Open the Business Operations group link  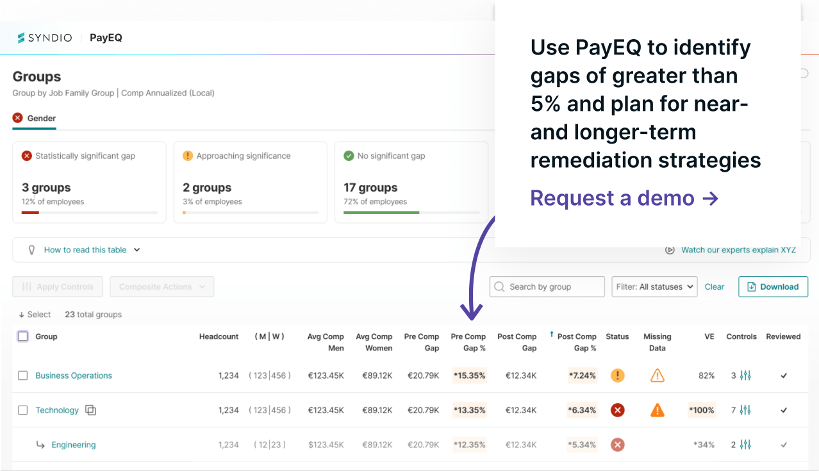74,376
